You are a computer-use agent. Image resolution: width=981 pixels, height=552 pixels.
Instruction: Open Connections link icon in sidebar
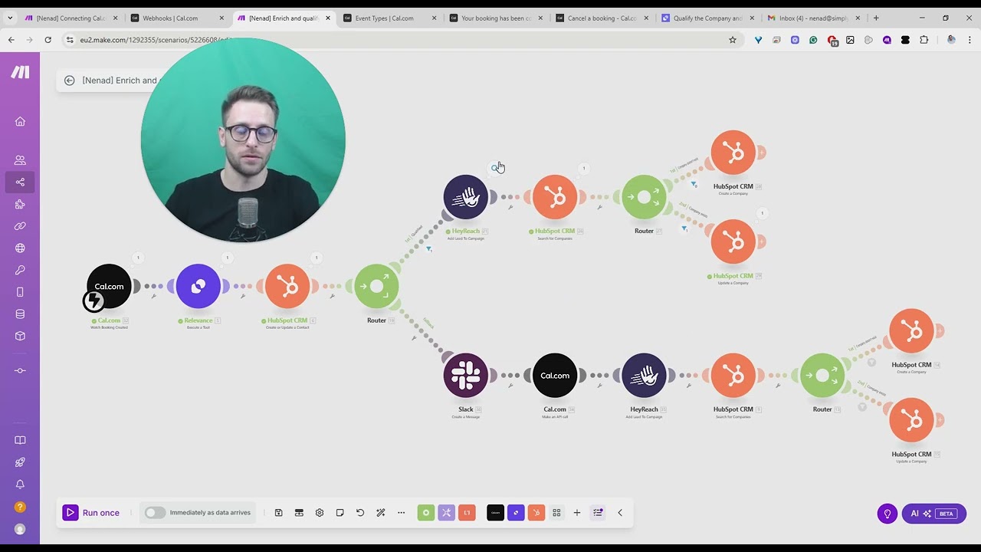20,226
